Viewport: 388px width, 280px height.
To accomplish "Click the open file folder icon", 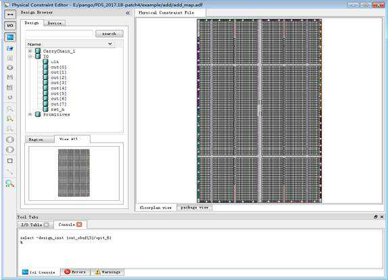I will pos(10,48).
